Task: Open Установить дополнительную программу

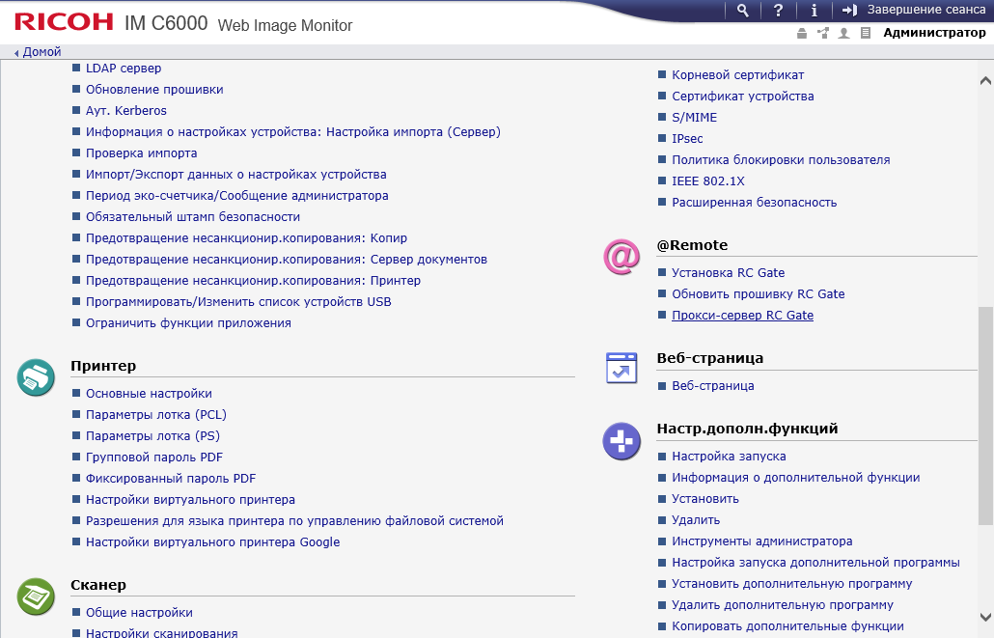Action: point(791,583)
